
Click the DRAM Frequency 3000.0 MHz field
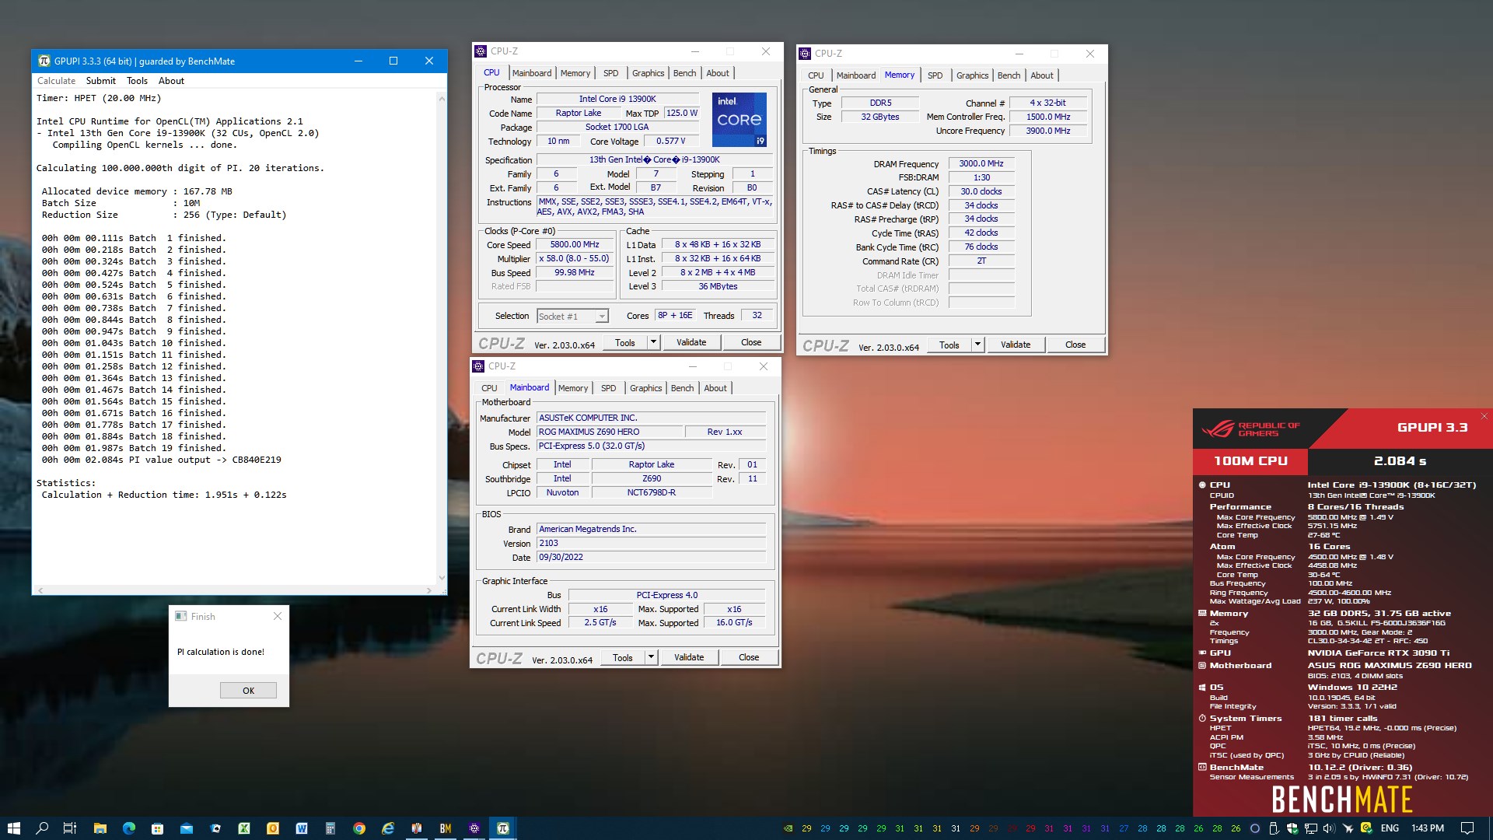coord(981,163)
